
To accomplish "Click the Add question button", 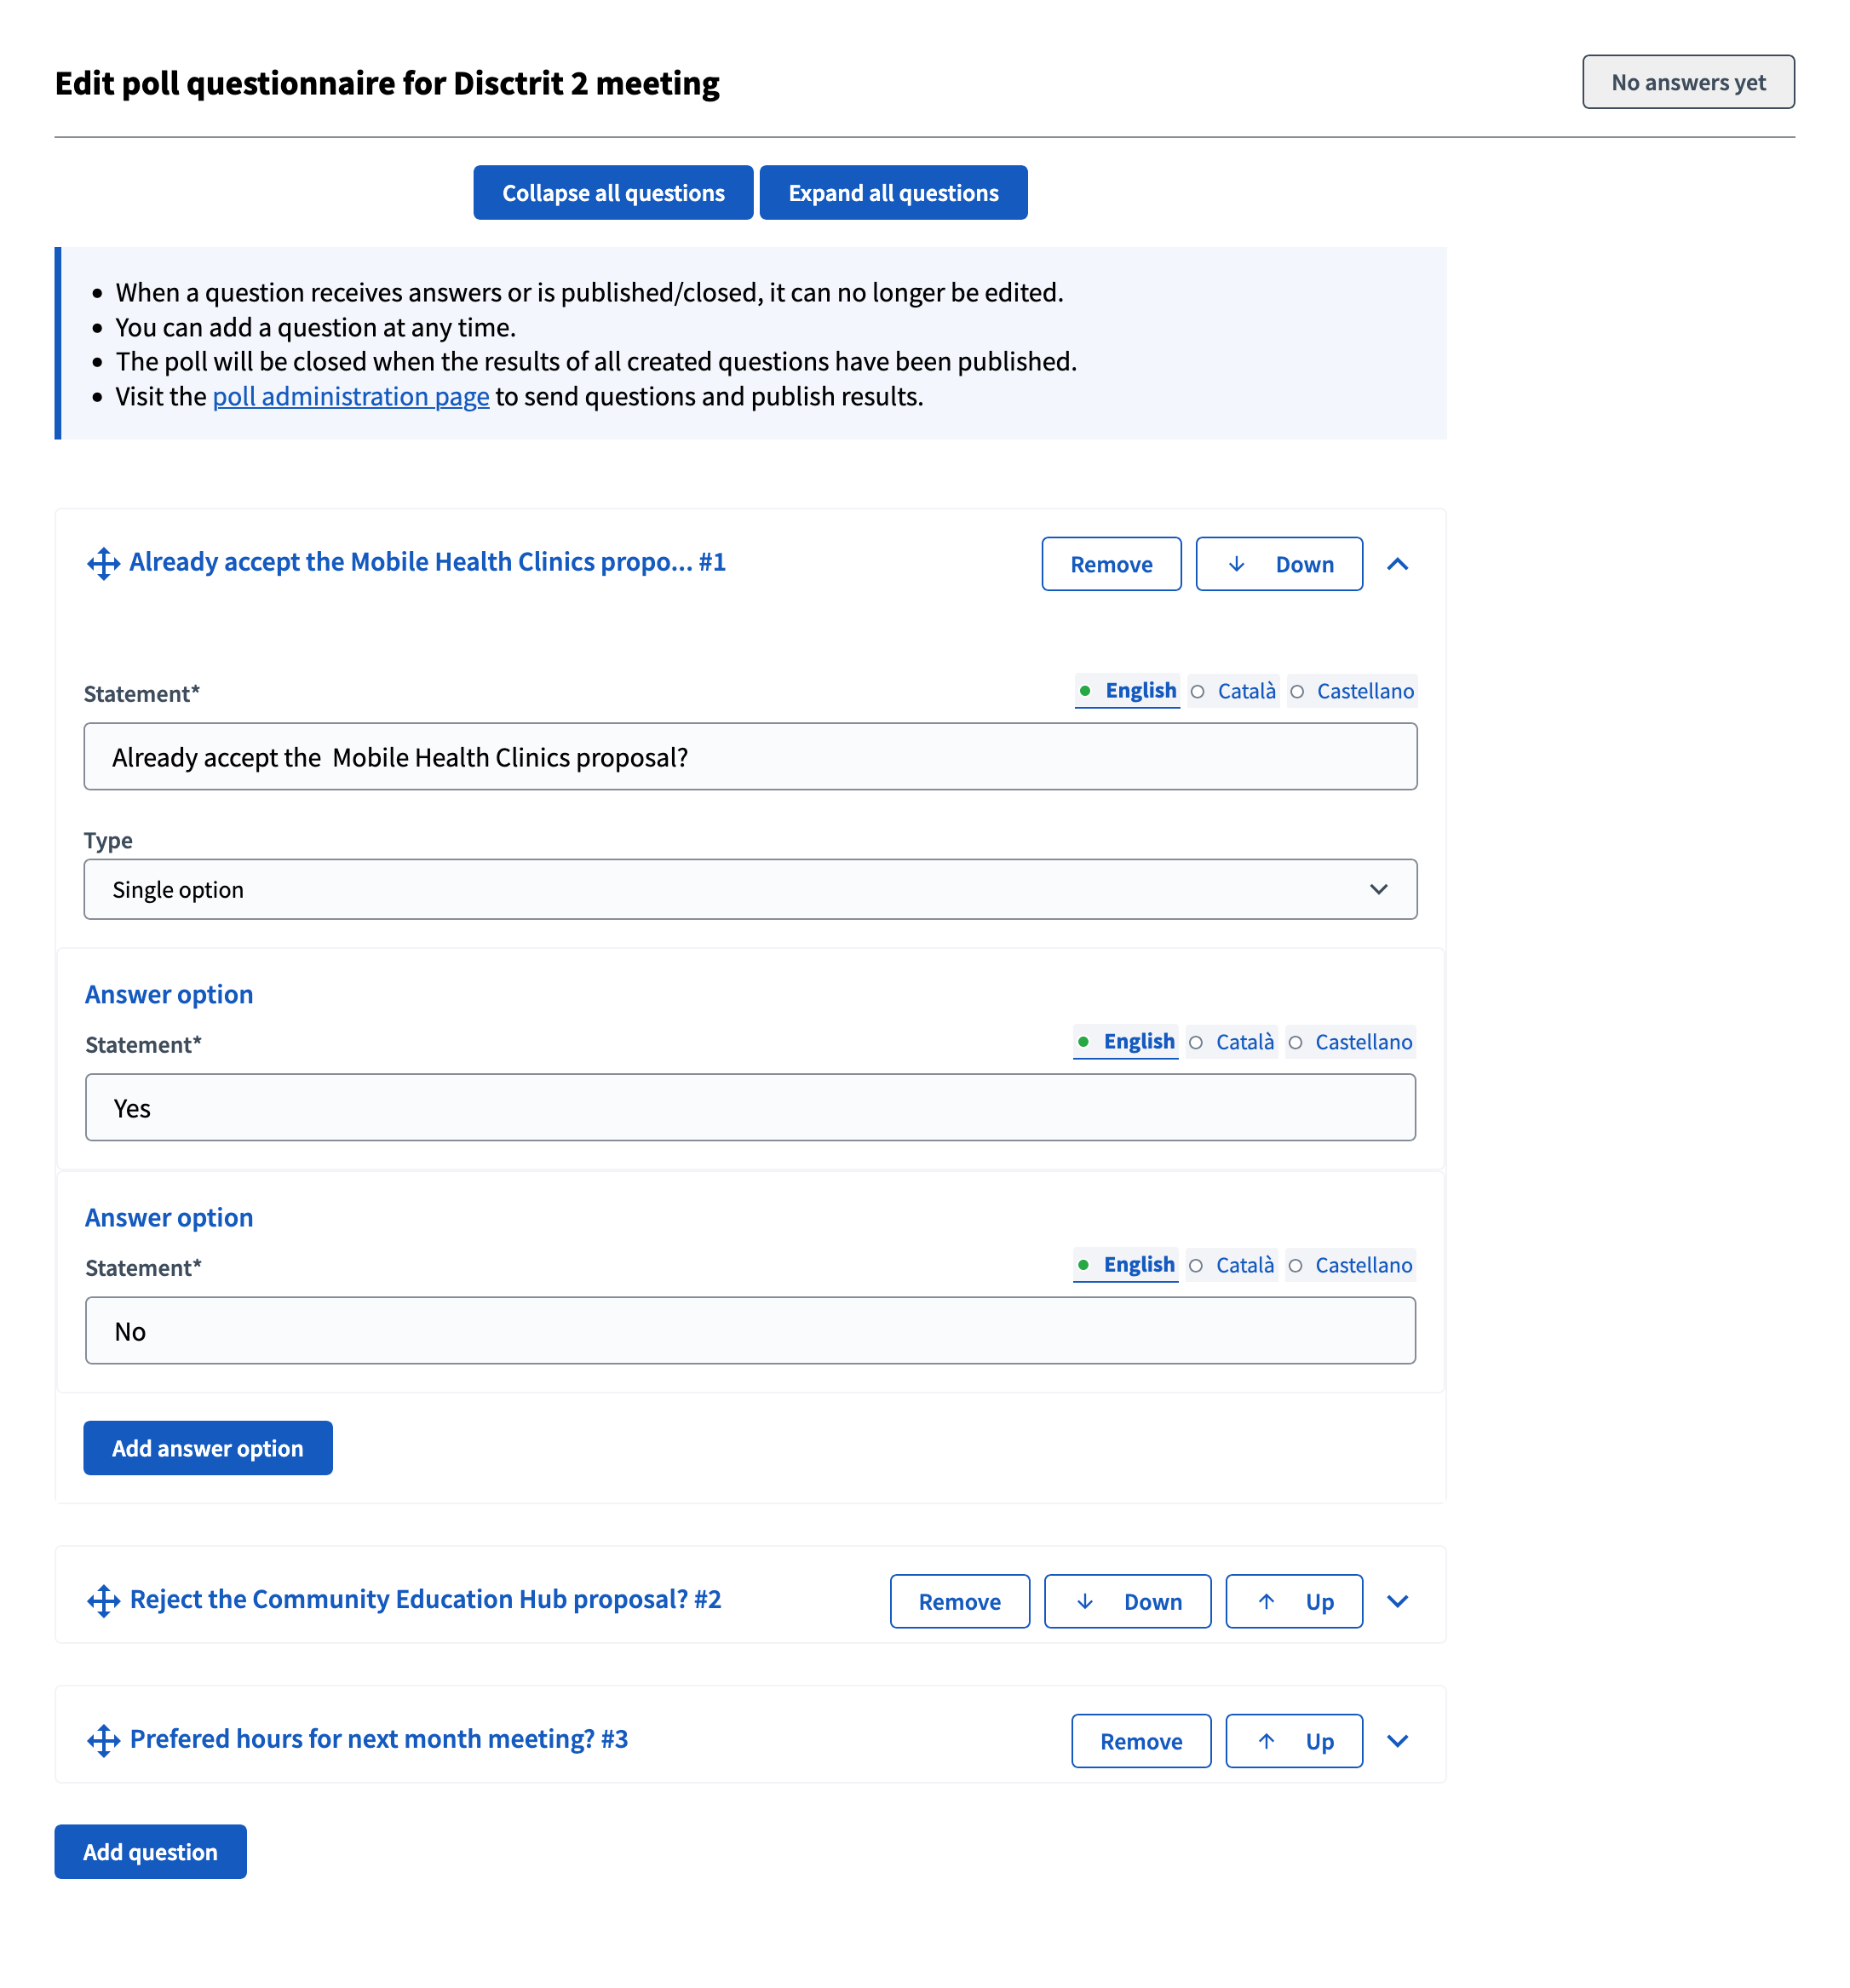I will [x=150, y=1851].
